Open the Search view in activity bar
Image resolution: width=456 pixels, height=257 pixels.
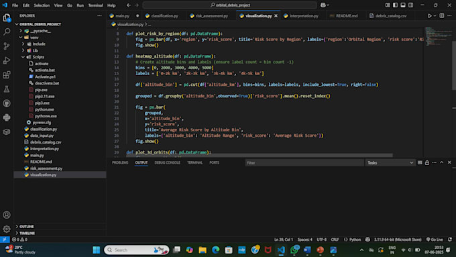[x=7, y=32]
